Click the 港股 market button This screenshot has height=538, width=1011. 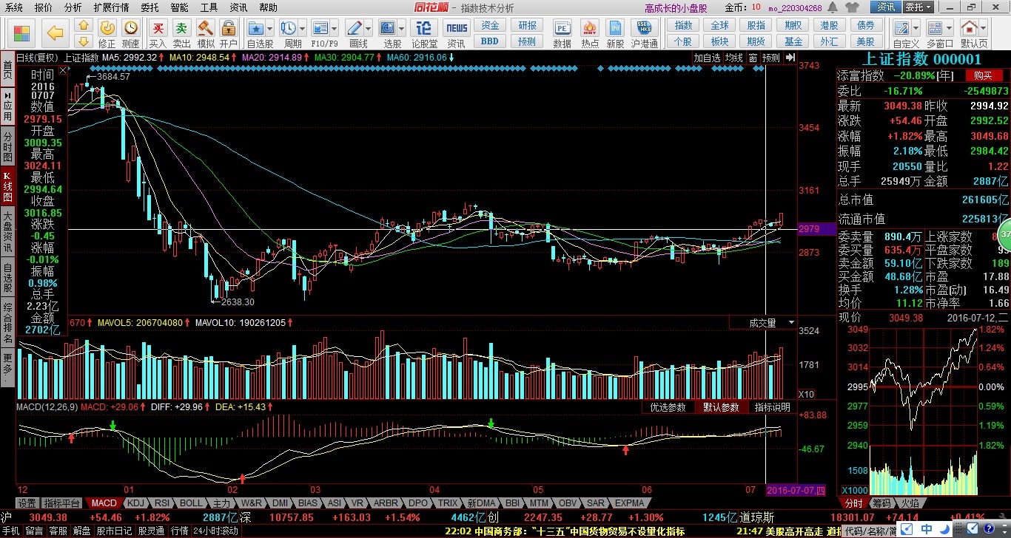click(x=829, y=25)
